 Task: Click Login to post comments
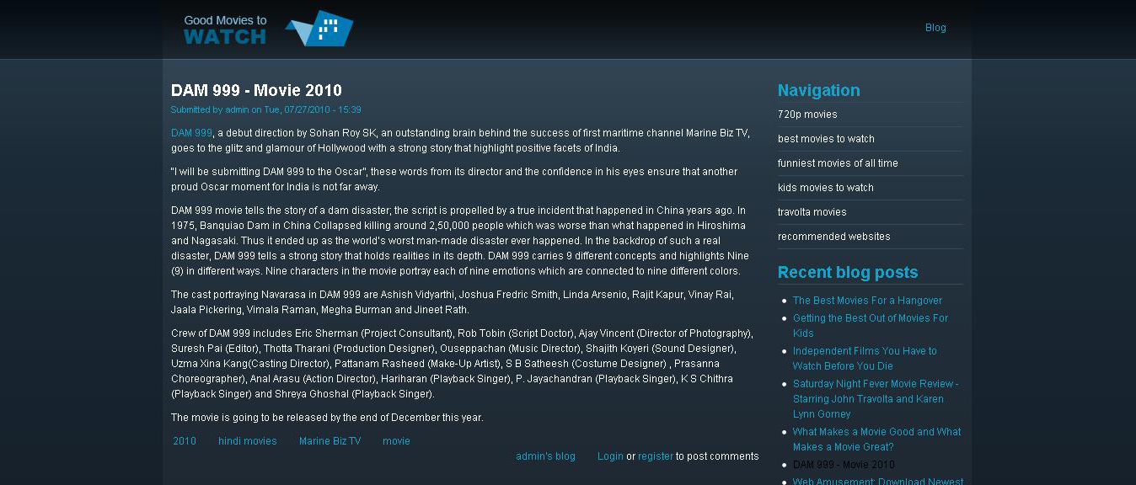point(610,456)
